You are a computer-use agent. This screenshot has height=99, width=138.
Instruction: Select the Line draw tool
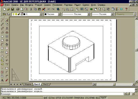click(x=2, y=20)
